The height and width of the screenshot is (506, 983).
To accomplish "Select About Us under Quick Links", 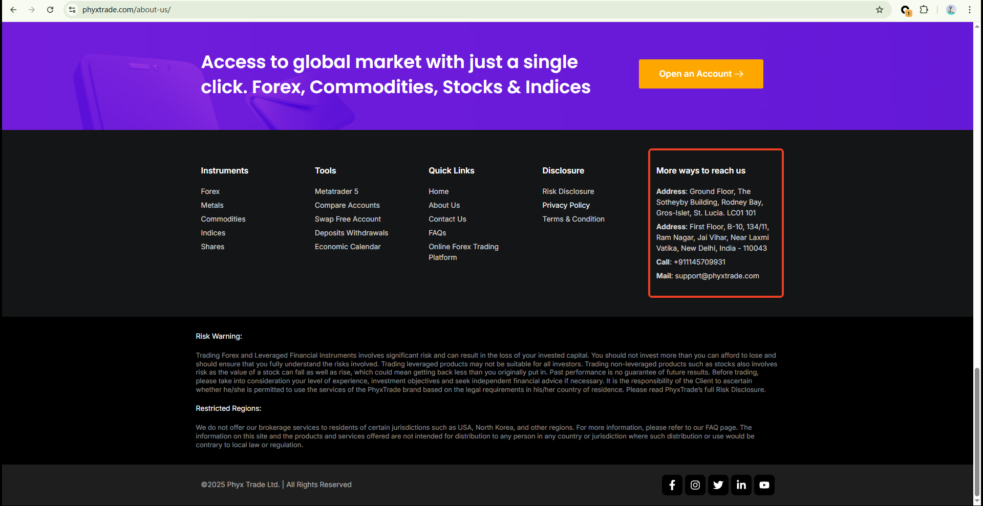I will click(x=444, y=205).
